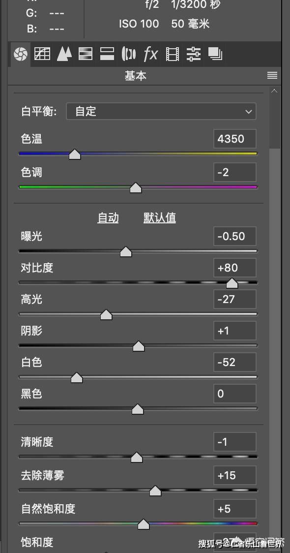Click the 自动 auto adjustment link
Viewport: 290px width, 553px height.
[108, 218]
